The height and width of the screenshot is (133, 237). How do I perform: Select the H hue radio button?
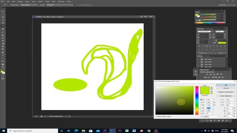(201, 100)
